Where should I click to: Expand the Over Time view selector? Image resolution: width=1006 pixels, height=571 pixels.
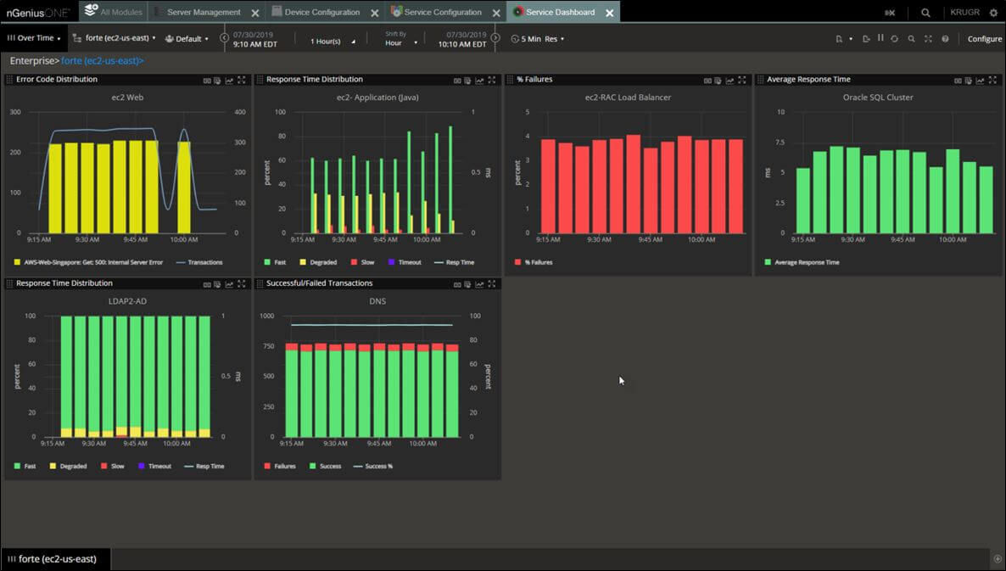pos(34,38)
